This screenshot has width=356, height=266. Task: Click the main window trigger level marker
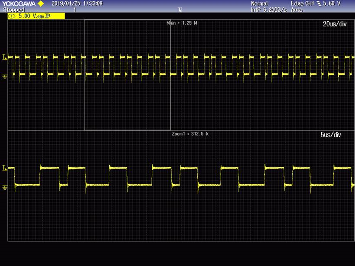[4, 57]
